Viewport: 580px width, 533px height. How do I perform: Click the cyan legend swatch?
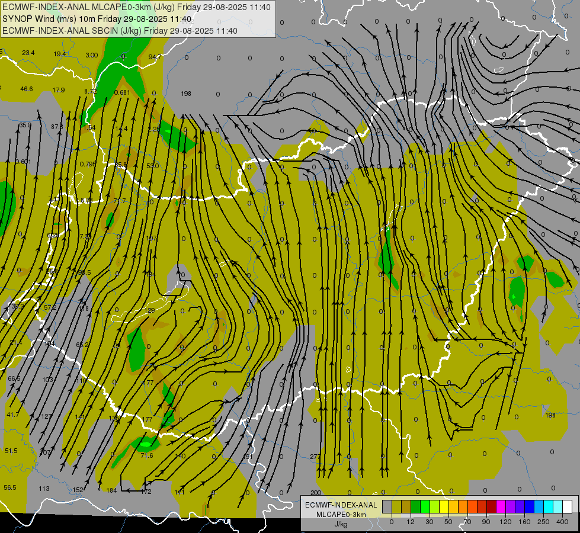(x=548, y=507)
